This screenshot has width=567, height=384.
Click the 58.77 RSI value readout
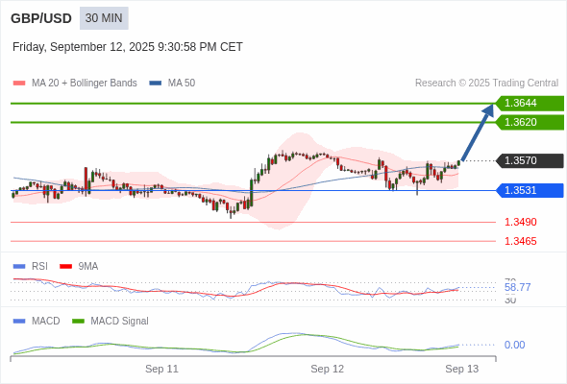coord(517,288)
